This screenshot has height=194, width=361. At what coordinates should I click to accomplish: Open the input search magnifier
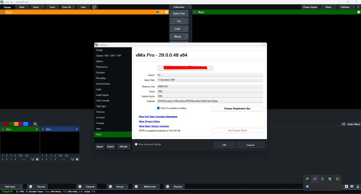(x=35, y=124)
